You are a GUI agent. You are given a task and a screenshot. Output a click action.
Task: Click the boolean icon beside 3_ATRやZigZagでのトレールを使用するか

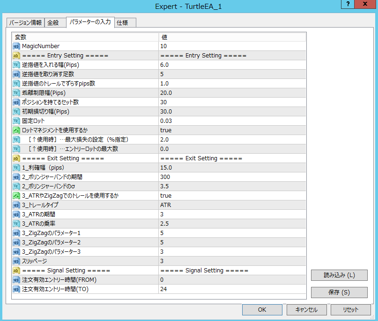[x=16, y=196]
